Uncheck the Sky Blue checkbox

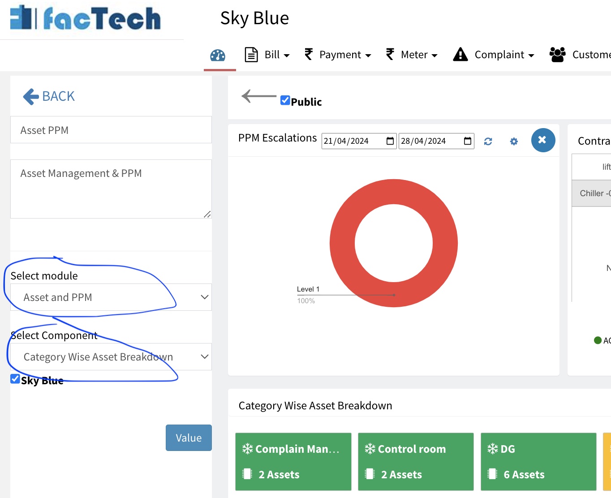[x=15, y=378]
